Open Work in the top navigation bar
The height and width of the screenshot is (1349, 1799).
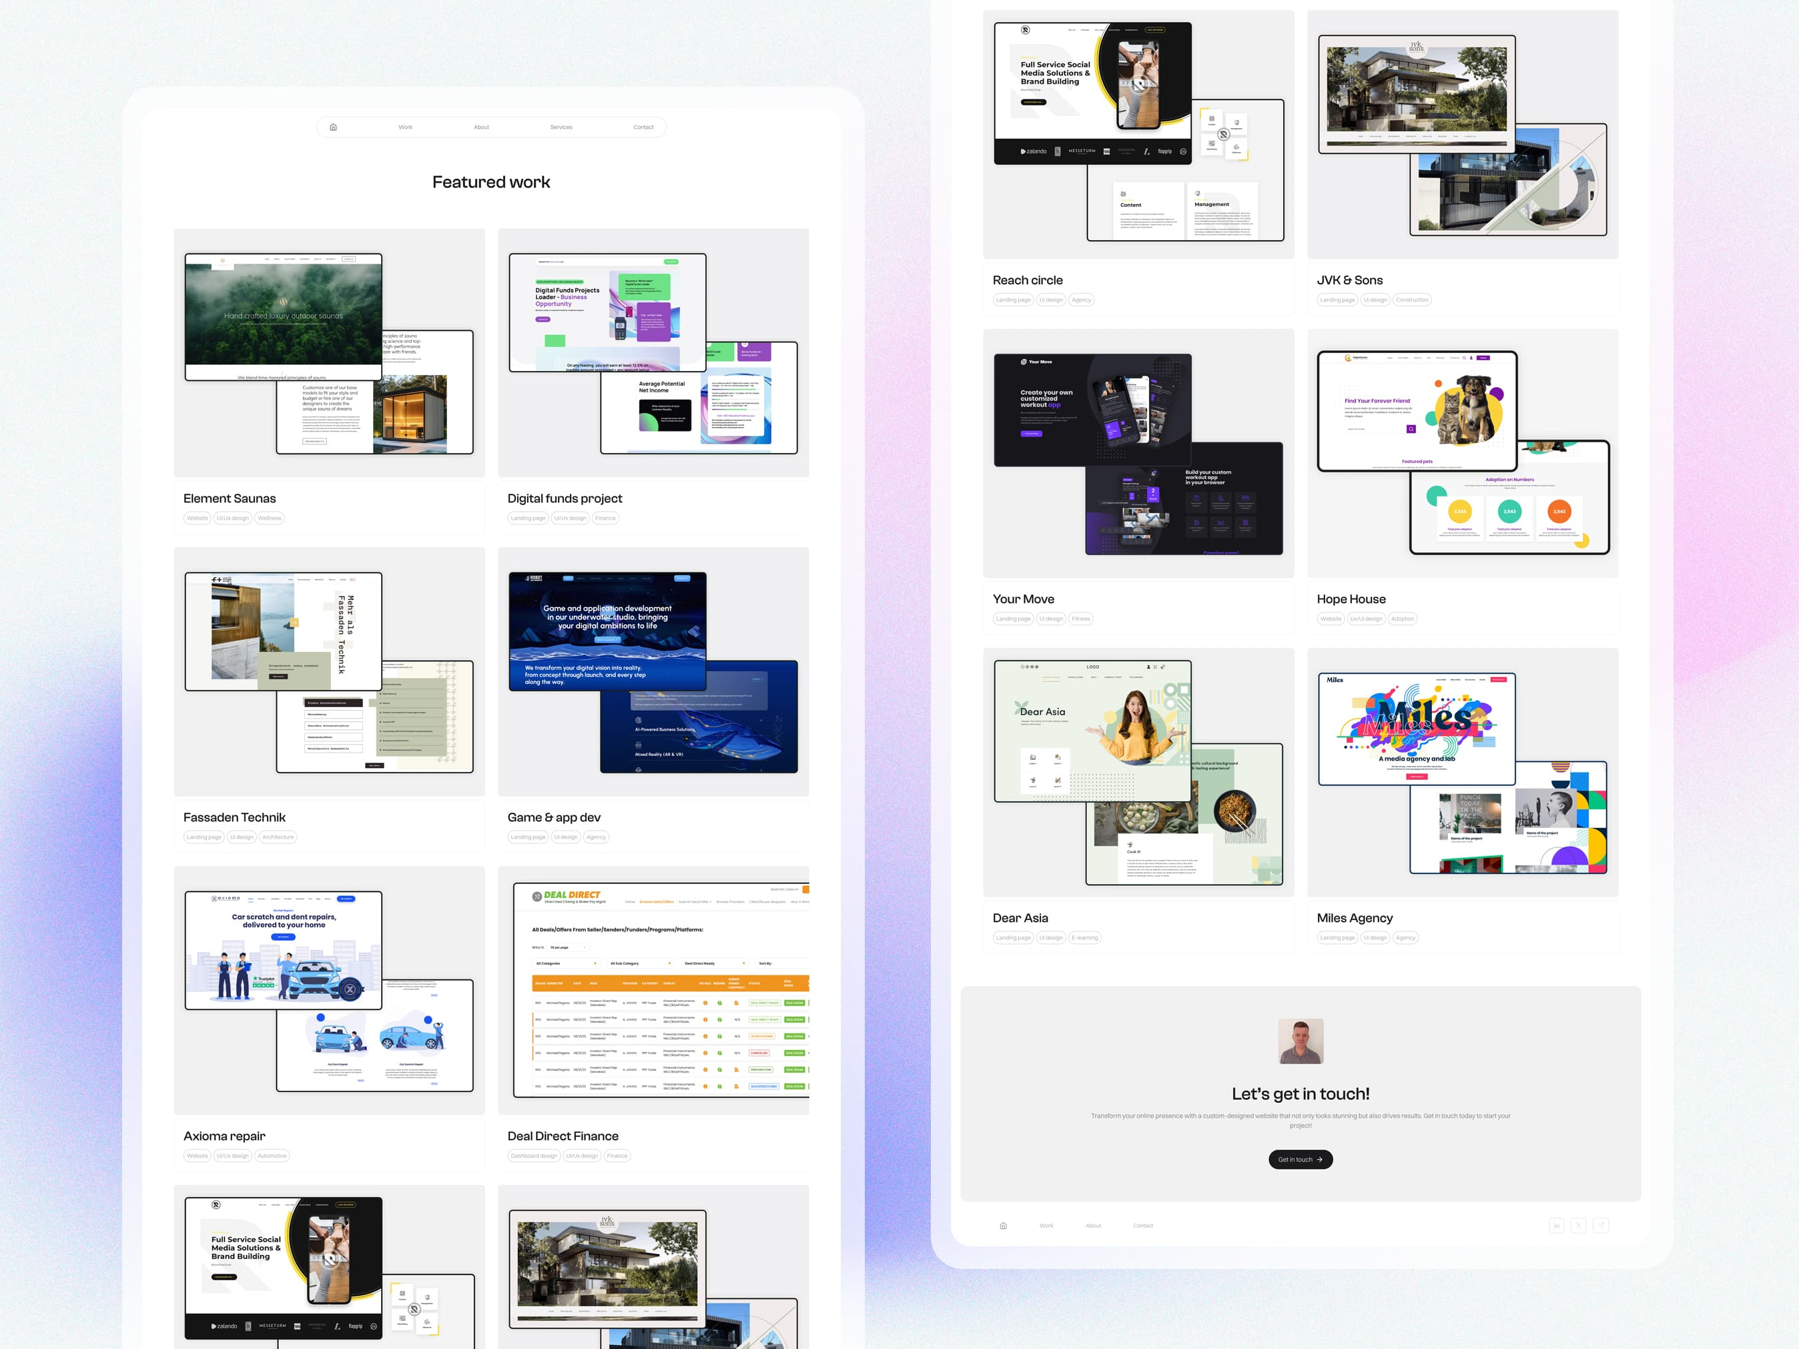[x=405, y=127]
